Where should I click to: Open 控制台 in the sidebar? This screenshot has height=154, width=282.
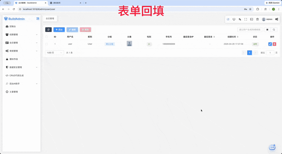[x=21, y=26]
